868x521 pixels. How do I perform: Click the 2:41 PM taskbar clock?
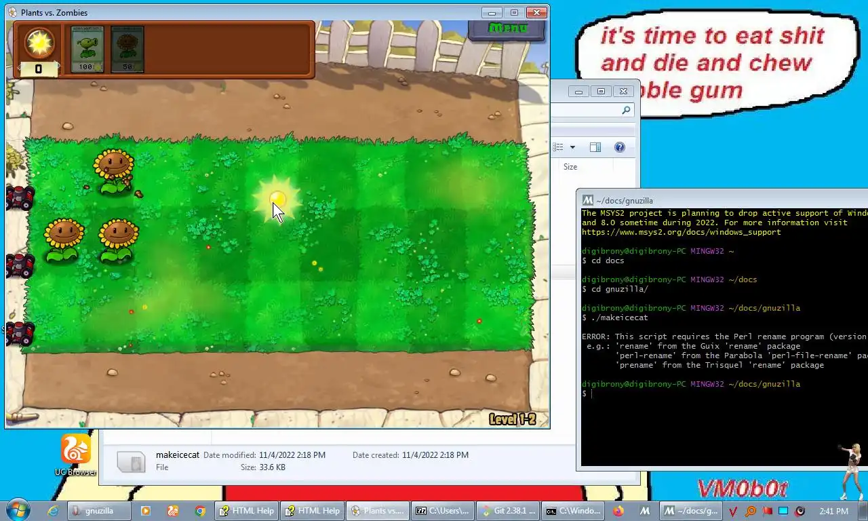833,511
